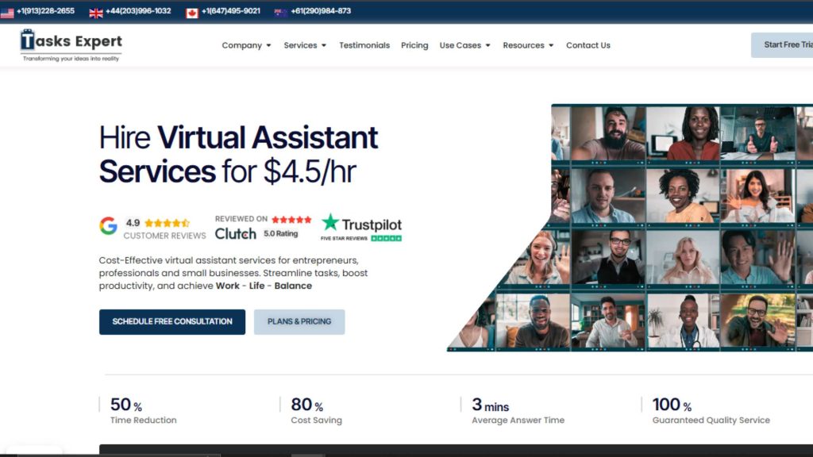The height and width of the screenshot is (457, 813).
Task: Click the Plans & Pricing button
Action: 299,321
